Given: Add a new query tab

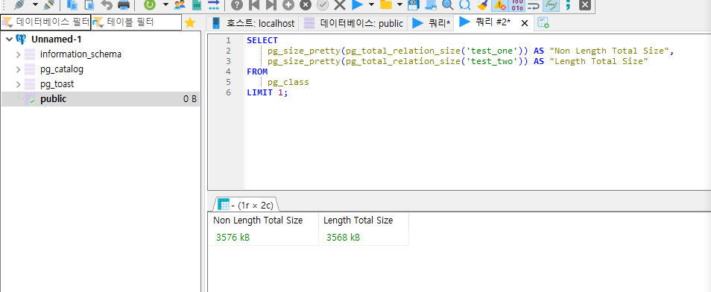Looking at the screenshot, I should pyautogui.click(x=543, y=22).
